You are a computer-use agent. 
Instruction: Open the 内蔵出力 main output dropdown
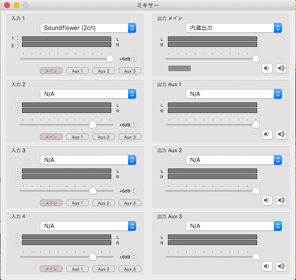point(234,28)
